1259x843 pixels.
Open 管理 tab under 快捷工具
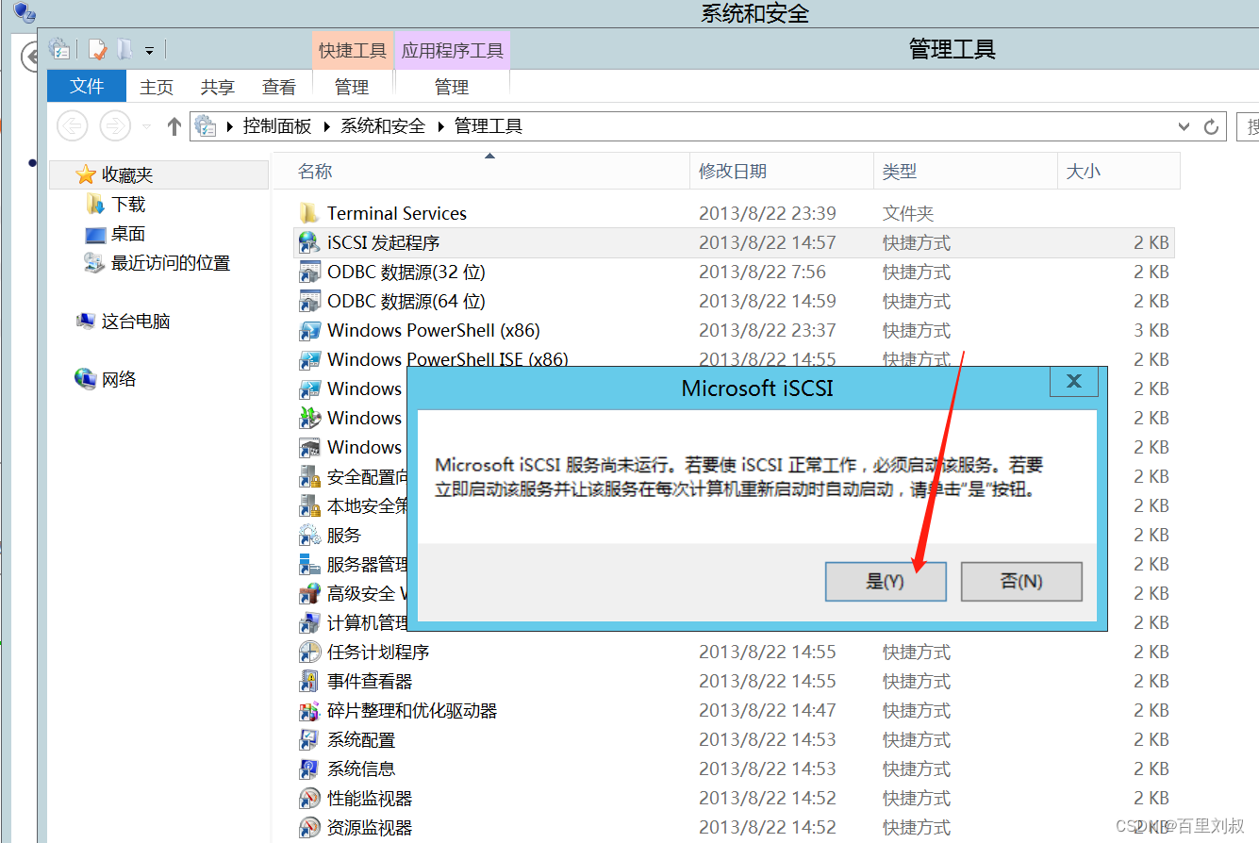coord(352,87)
